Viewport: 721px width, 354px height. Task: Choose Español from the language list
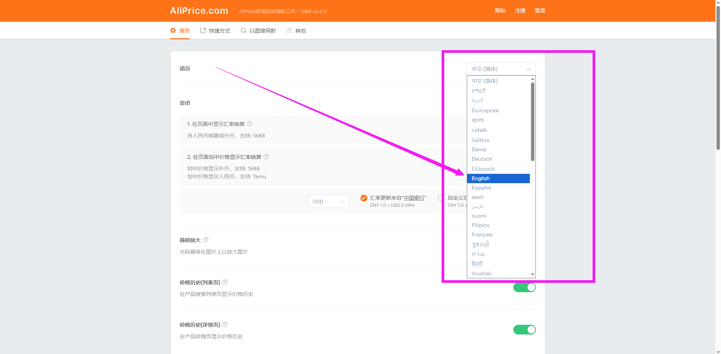coord(498,188)
